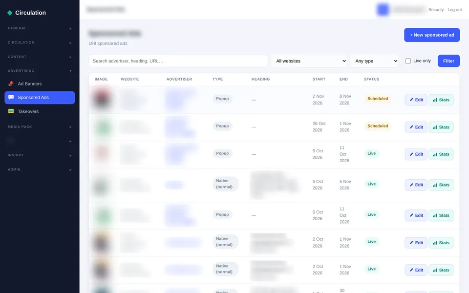Click the Ad Banners megaphone icon
This screenshot has height=293, width=469.
[11, 84]
